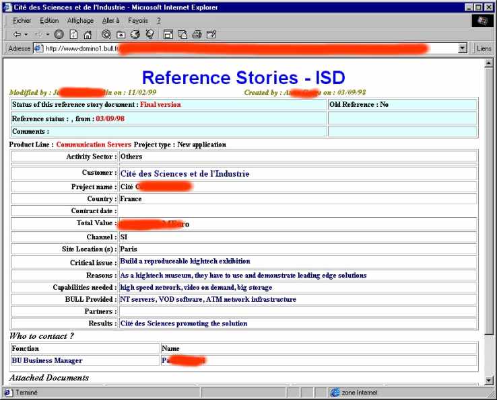Click Communication Servers product line

tap(94, 145)
